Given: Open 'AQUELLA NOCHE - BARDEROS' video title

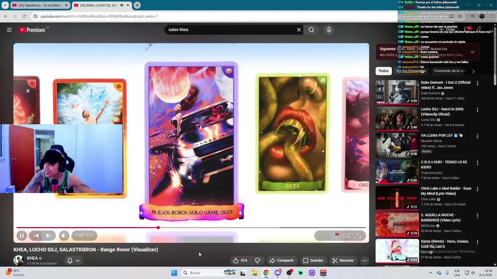Looking at the screenshot, I should coord(441,217).
